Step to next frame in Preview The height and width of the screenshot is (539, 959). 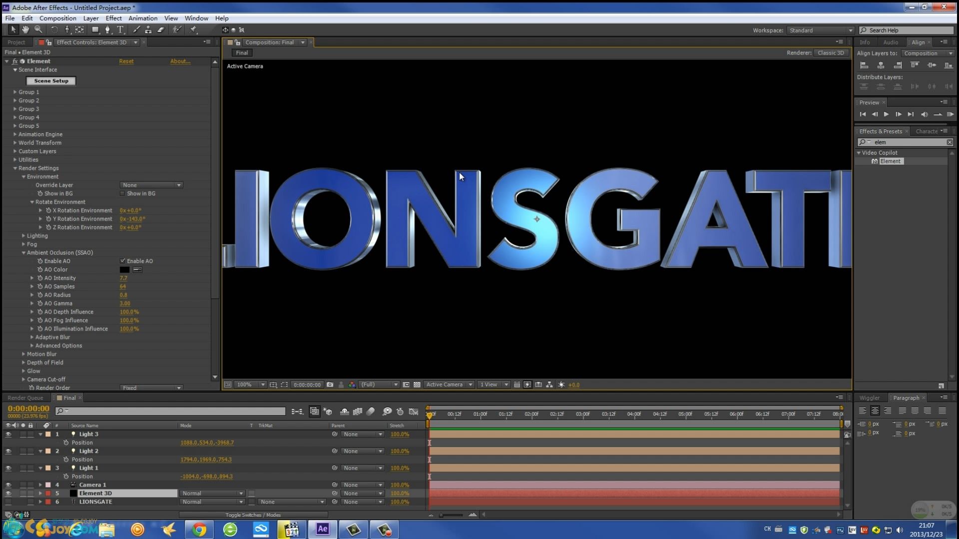(x=899, y=114)
